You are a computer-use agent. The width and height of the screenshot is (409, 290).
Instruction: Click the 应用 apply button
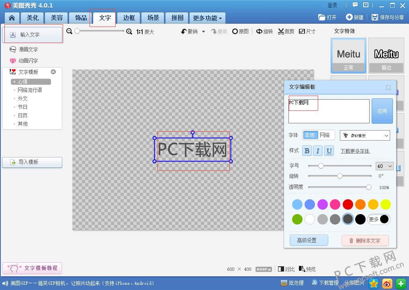(382, 111)
